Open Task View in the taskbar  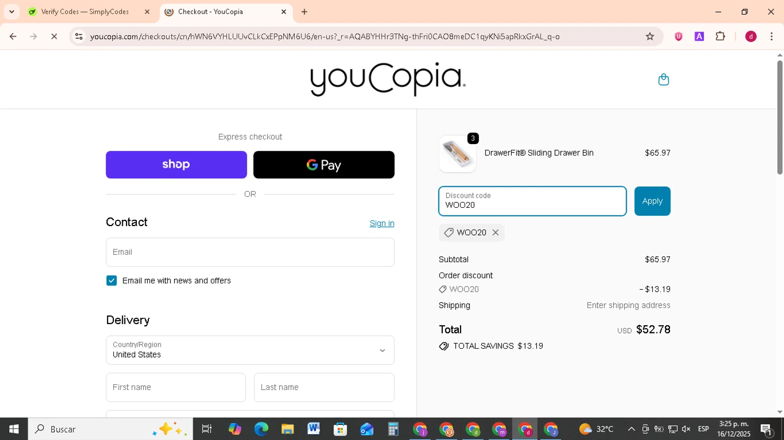pyautogui.click(x=207, y=429)
